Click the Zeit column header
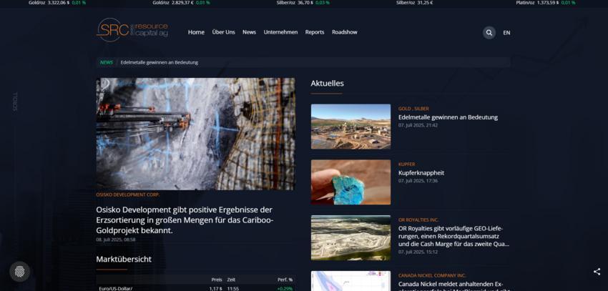Viewport: 608px width, 291px height. click(x=231, y=280)
